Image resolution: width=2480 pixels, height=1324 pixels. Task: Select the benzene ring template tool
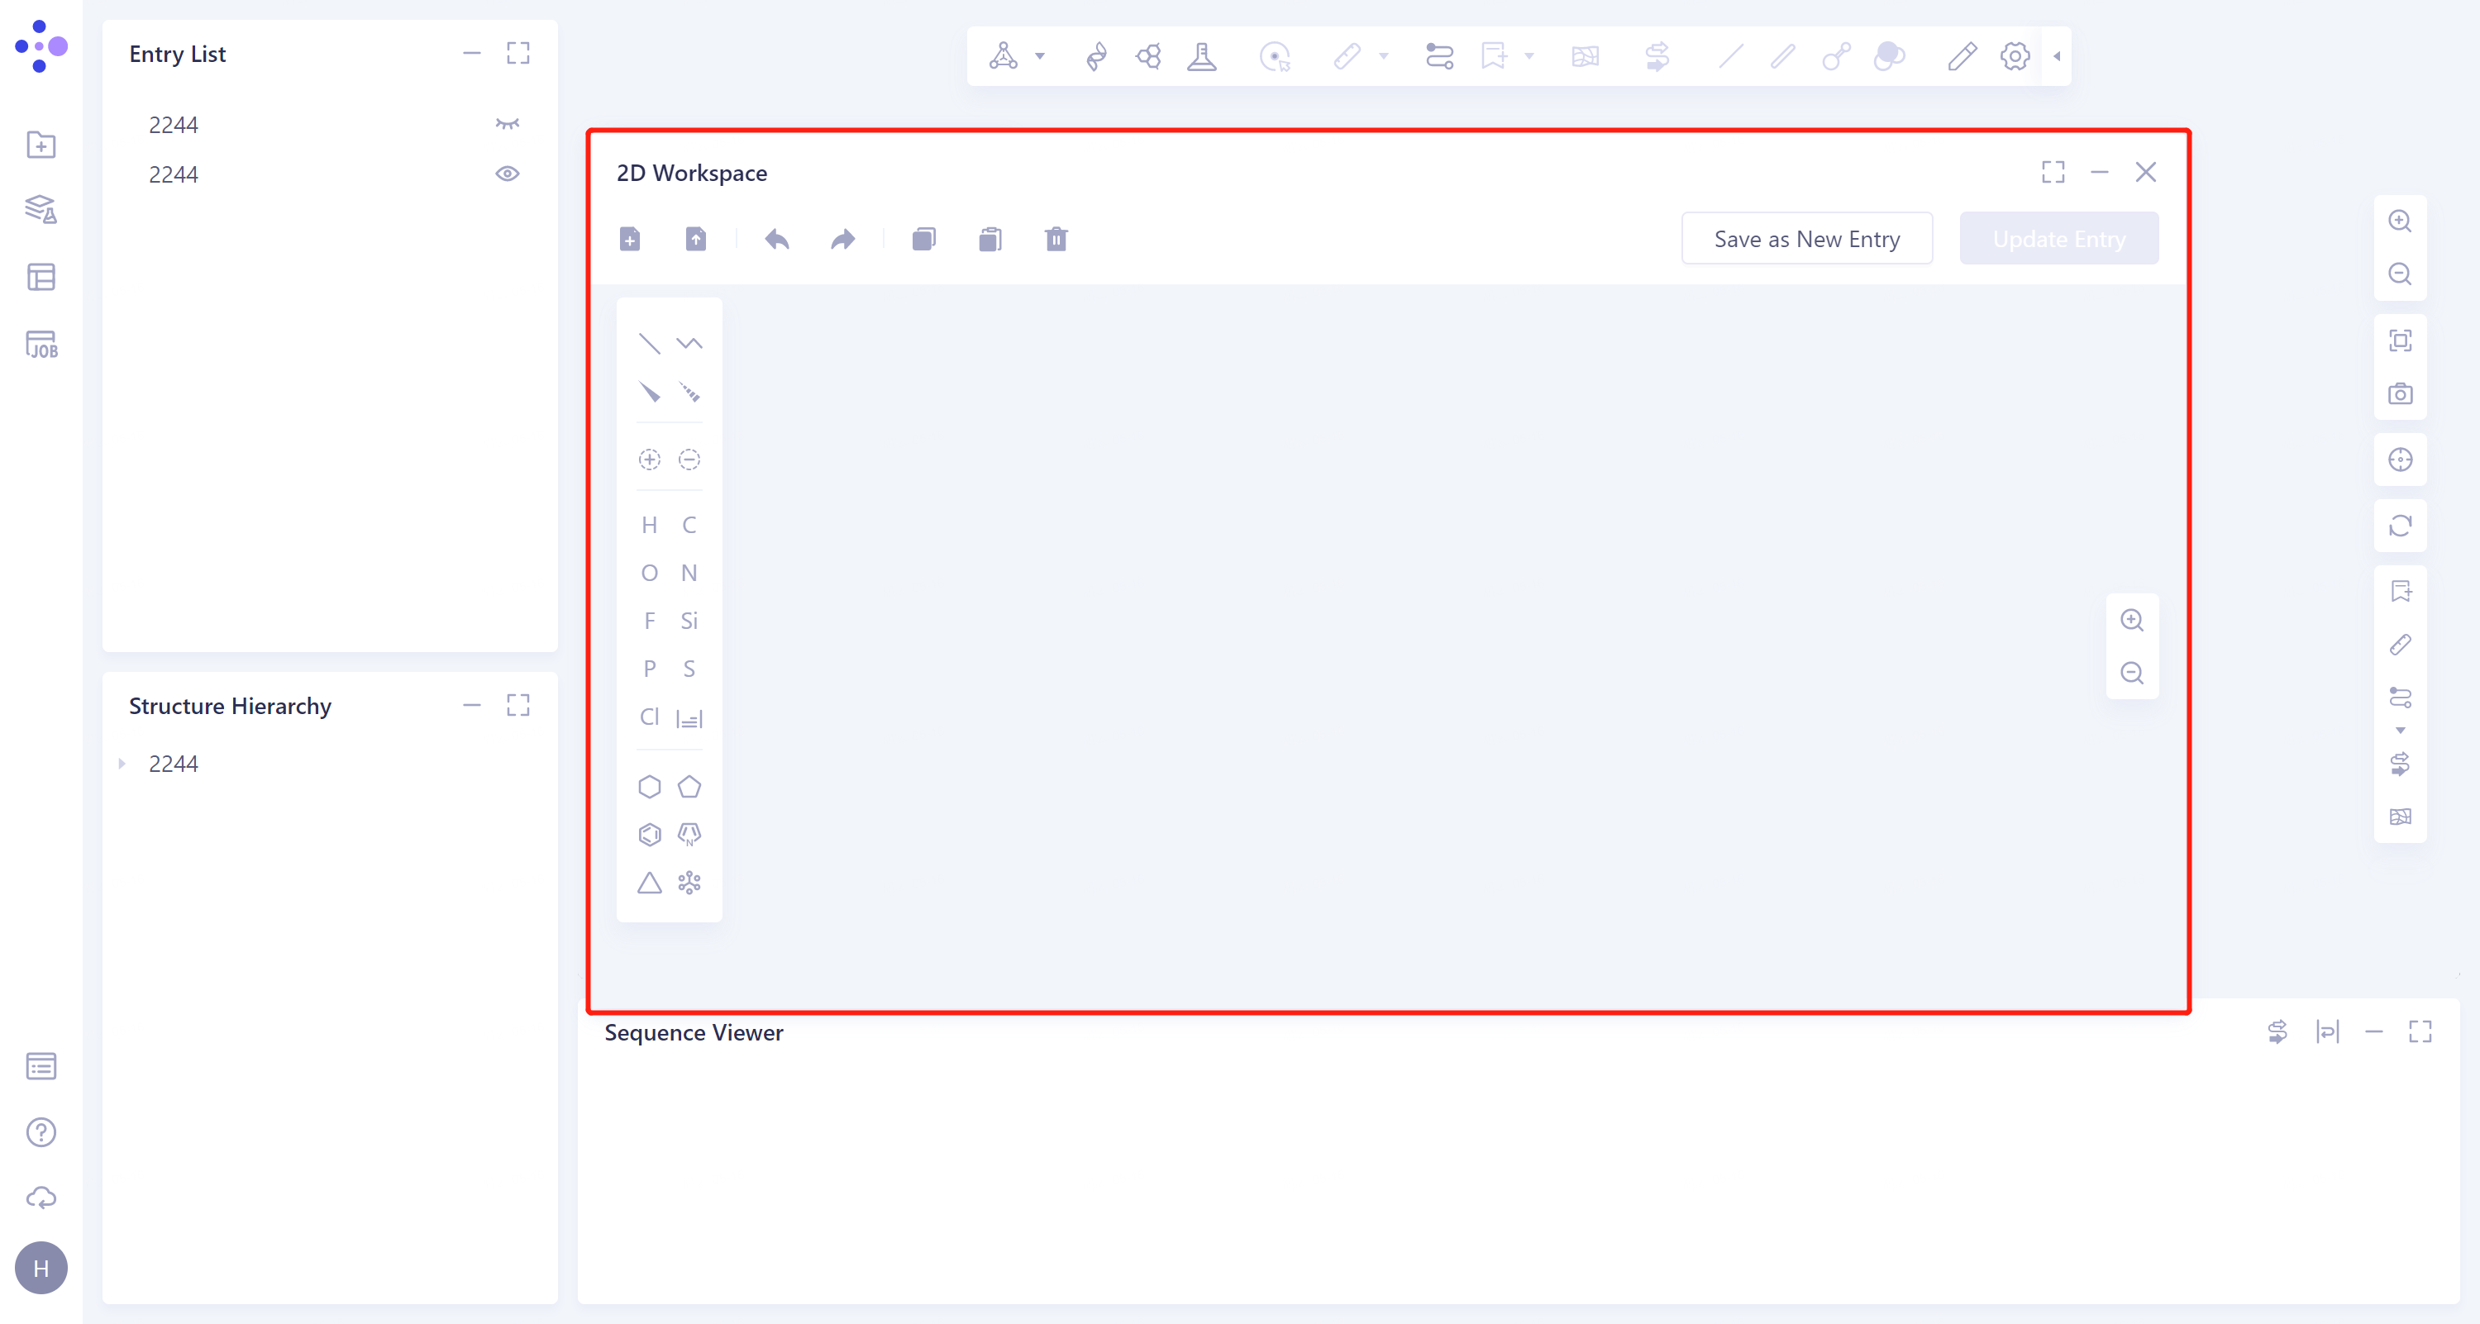[650, 834]
